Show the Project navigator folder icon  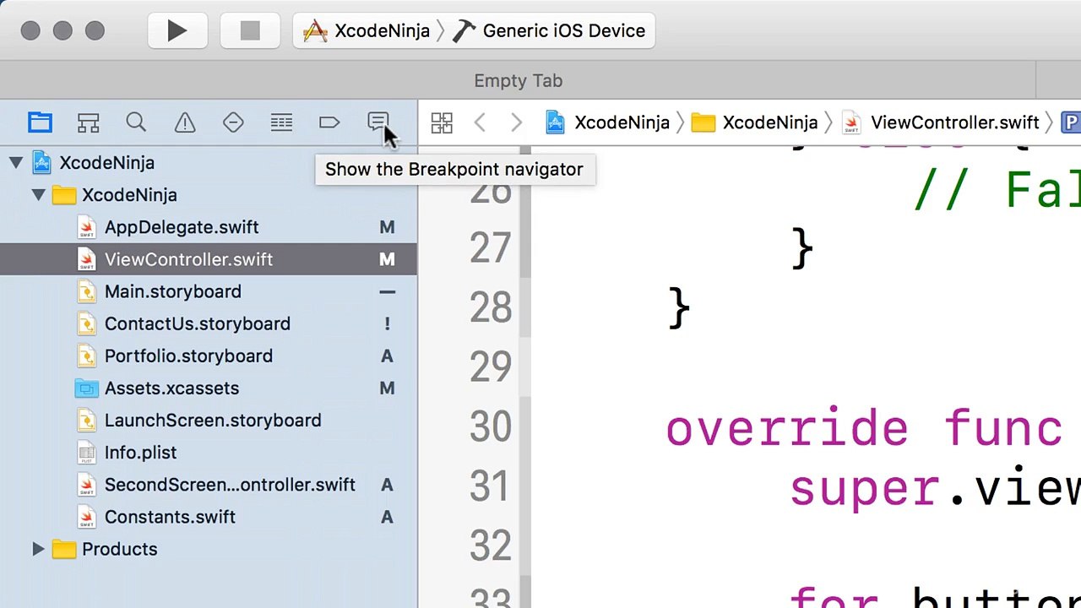click(x=40, y=122)
